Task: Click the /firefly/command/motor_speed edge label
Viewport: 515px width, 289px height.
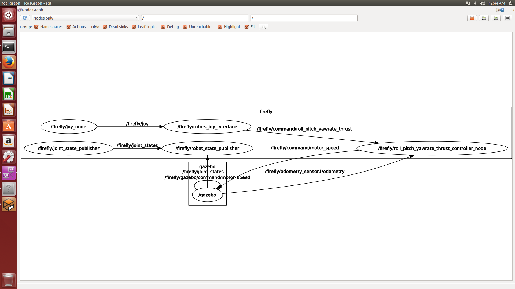Action: tap(305, 148)
